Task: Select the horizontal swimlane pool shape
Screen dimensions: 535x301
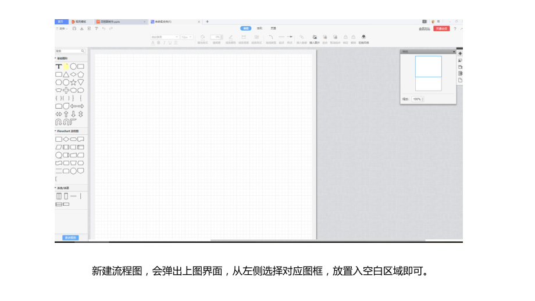Action: (59, 204)
